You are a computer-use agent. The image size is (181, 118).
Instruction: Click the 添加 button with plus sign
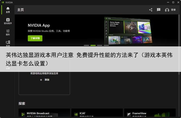click(x=44, y=80)
